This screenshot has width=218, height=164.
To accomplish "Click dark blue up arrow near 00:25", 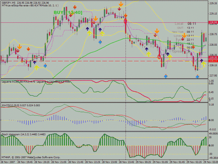I will click(x=146, y=49).
